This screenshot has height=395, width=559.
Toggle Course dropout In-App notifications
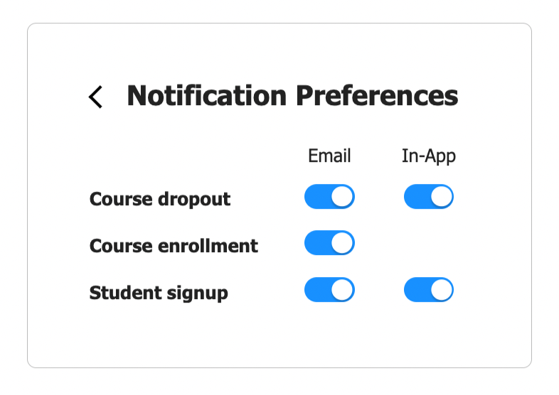pos(429,196)
